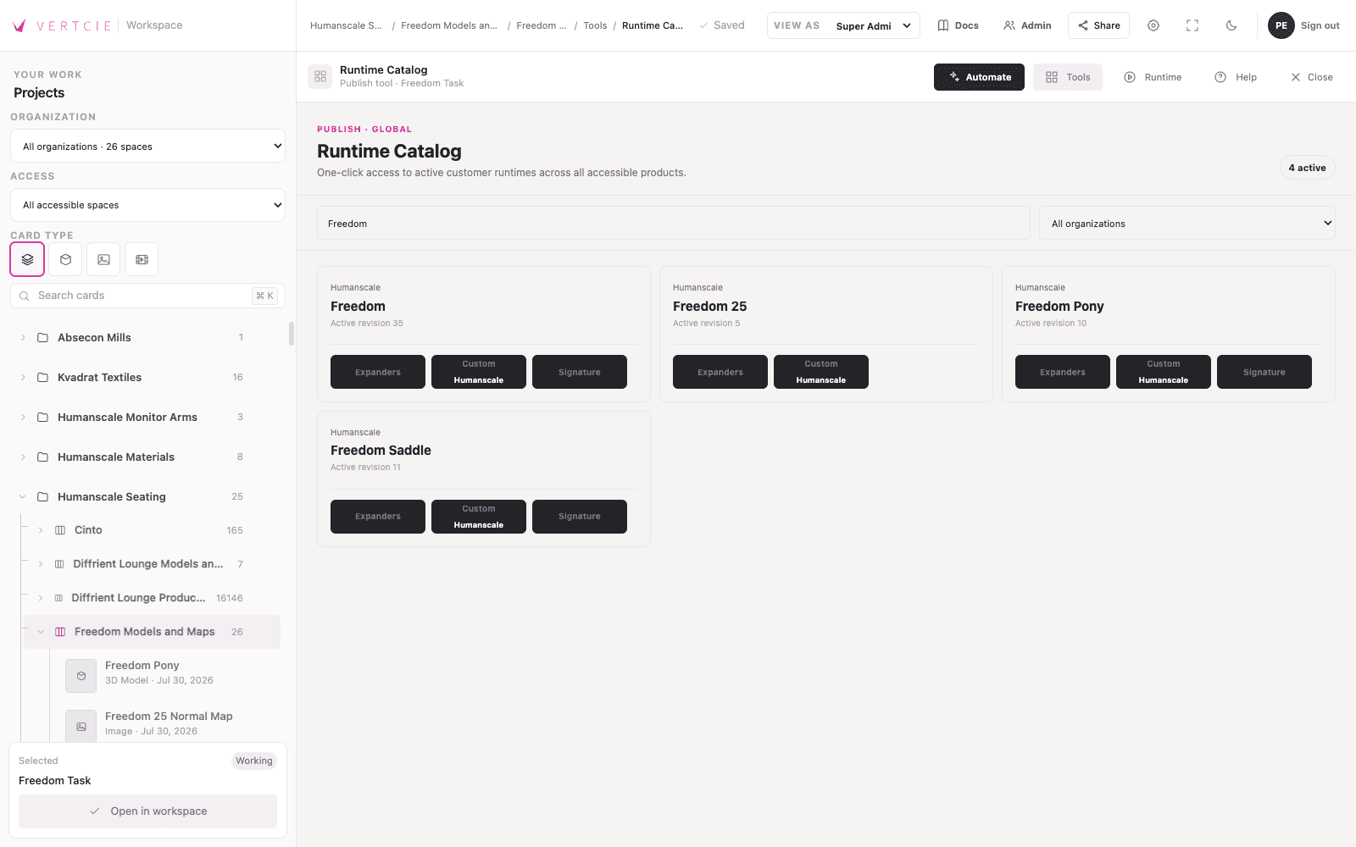The height and width of the screenshot is (847, 1356).
Task: Open Custom Humanscale runtime for Freedom 25
Action: [x=821, y=372]
